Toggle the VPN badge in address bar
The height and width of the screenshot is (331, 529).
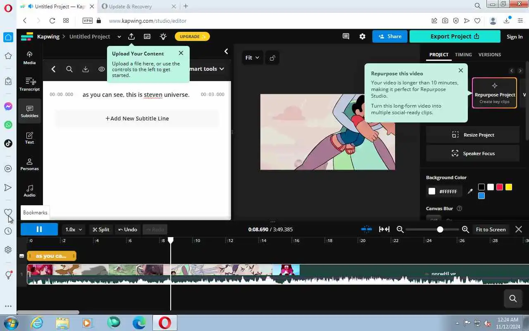88,21
